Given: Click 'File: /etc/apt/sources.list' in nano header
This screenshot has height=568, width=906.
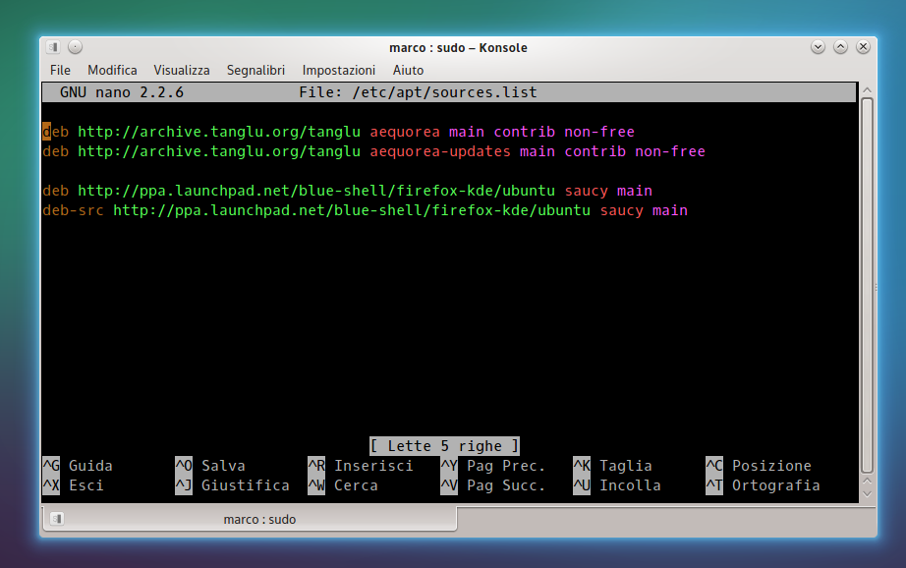Looking at the screenshot, I should (x=418, y=92).
